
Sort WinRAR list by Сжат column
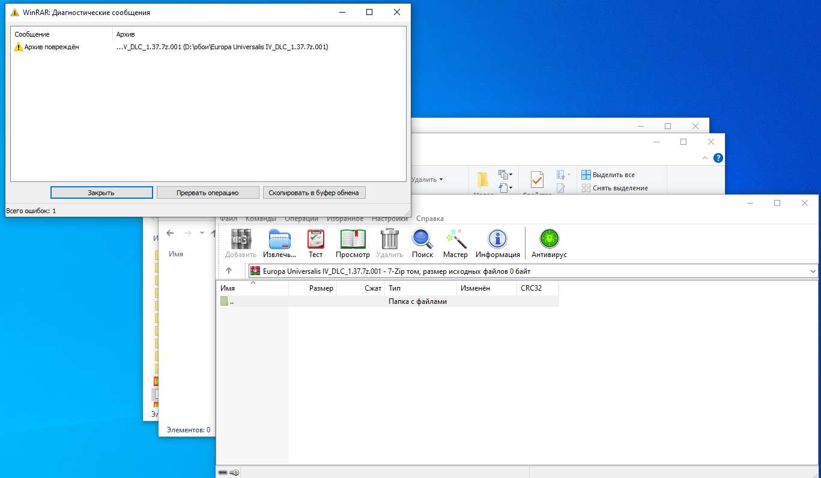pos(360,288)
